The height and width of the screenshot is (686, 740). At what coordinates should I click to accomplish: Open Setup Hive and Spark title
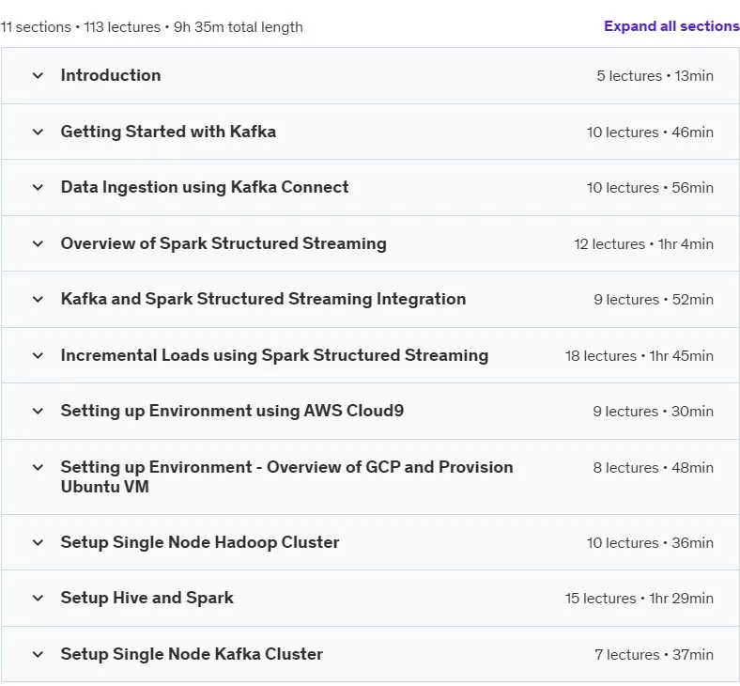[x=147, y=599]
